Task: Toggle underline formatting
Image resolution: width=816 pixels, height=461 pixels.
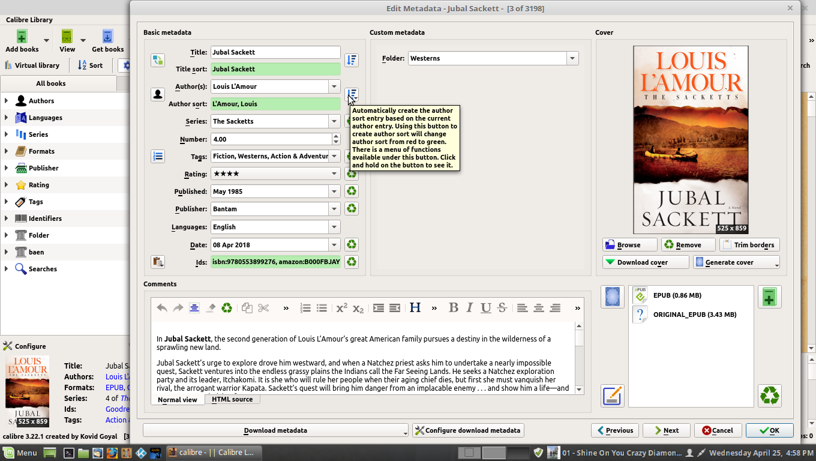Action: pos(486,308)
